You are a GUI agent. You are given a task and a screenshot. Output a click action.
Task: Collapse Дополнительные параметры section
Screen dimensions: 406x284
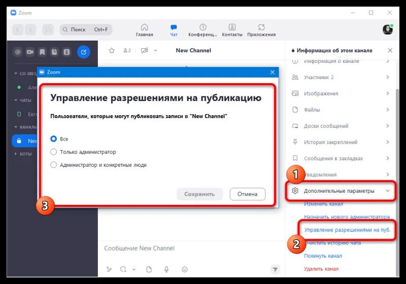pyautogui.click(x=341, y=191)
